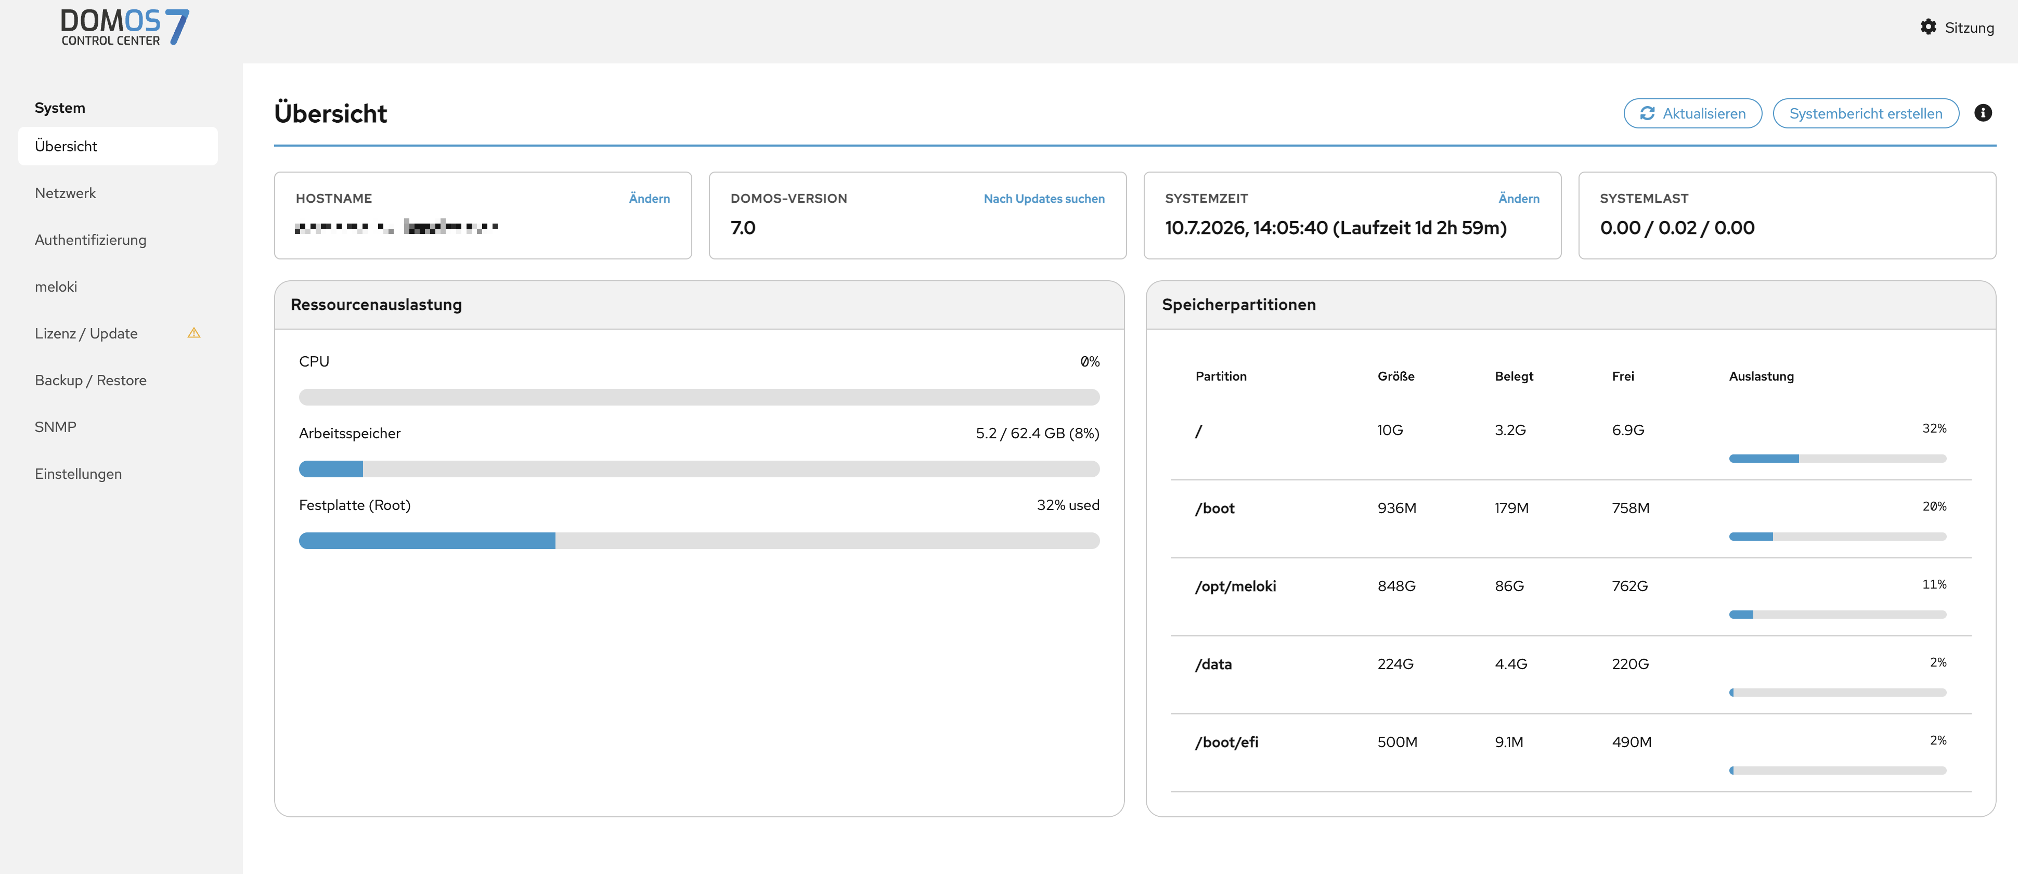Image resolution: width=2018 pixels, height=874 pixels.
Task: Click the /boot/efi partition usage bar
Action: pos(1837,771)
